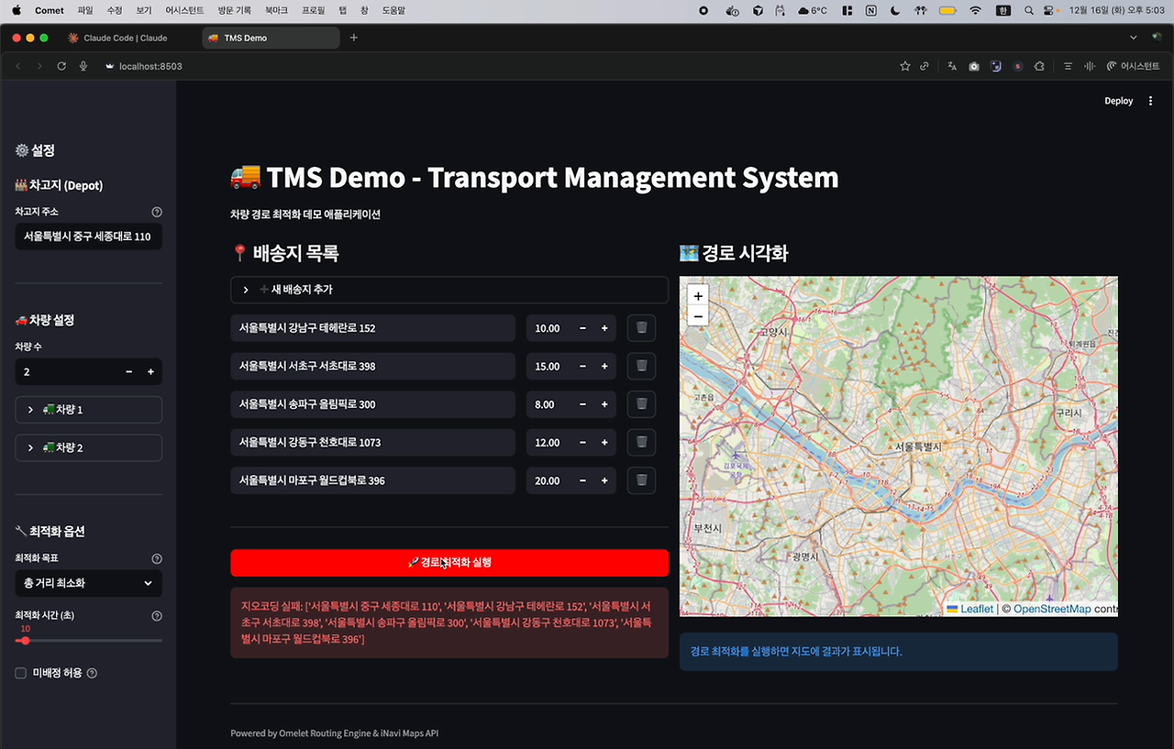Show help for 차고지 주소
Viewport: 1174px width, 749px height.
(x=157, y=212)
